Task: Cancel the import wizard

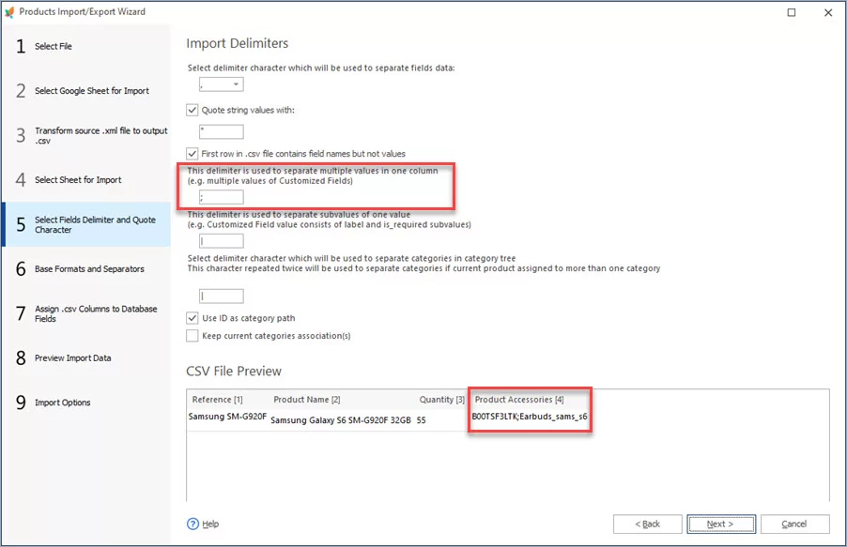Action: (794, 524)
